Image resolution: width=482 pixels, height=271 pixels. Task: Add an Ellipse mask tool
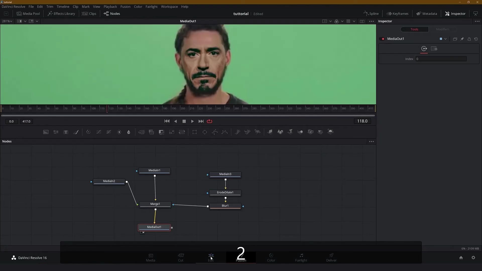click(205, 132)
